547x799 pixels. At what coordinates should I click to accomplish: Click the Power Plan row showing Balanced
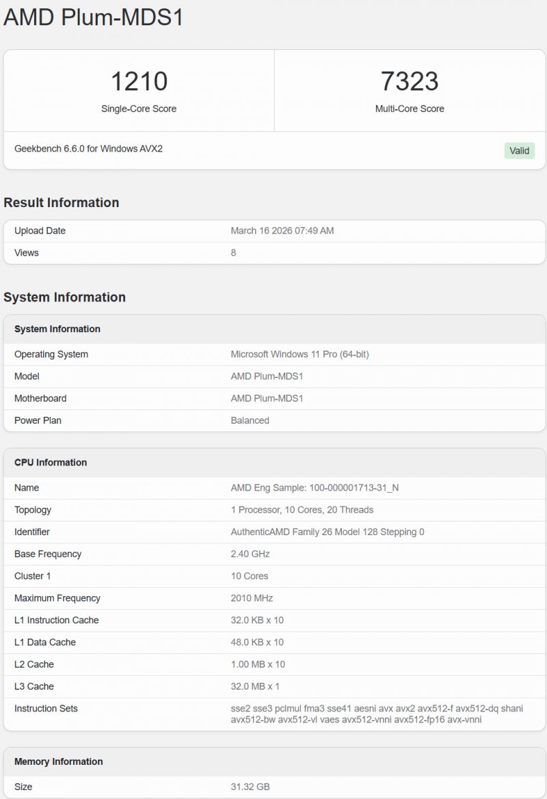tap(250, 420)
